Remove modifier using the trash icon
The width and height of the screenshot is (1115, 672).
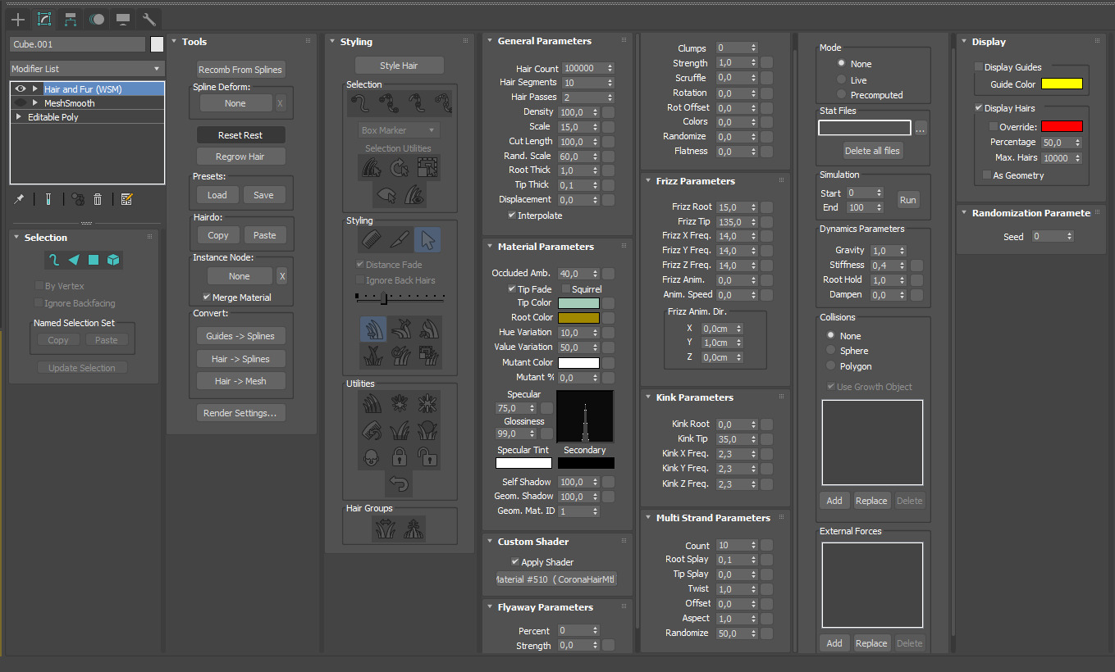[x=98, y=199]
